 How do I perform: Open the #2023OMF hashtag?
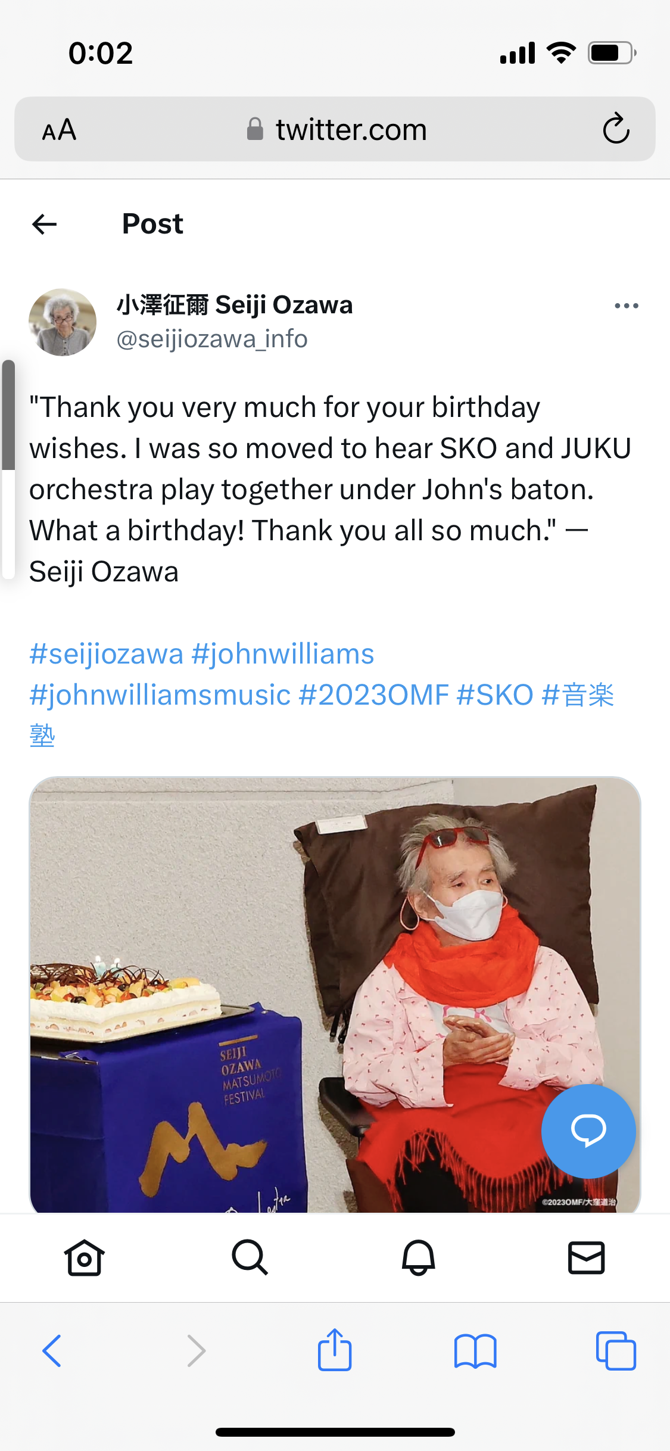point(373,695)
